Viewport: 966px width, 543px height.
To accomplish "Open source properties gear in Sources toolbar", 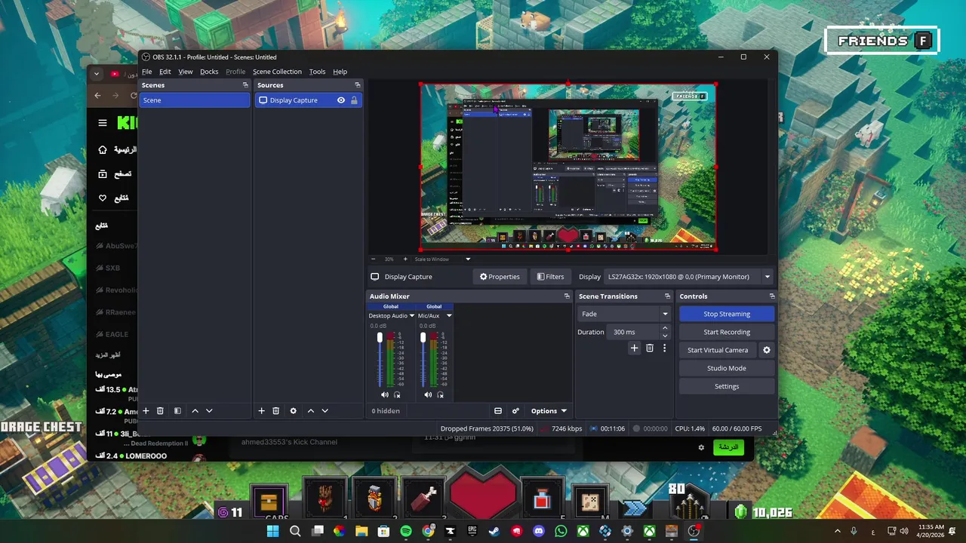I will click(x=293, y=411).
